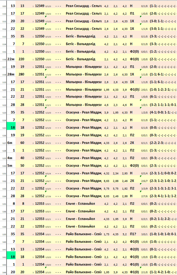Select the scores cell starting (0-1;
Viewport: 177px width, 275px height.
[163, 249]
